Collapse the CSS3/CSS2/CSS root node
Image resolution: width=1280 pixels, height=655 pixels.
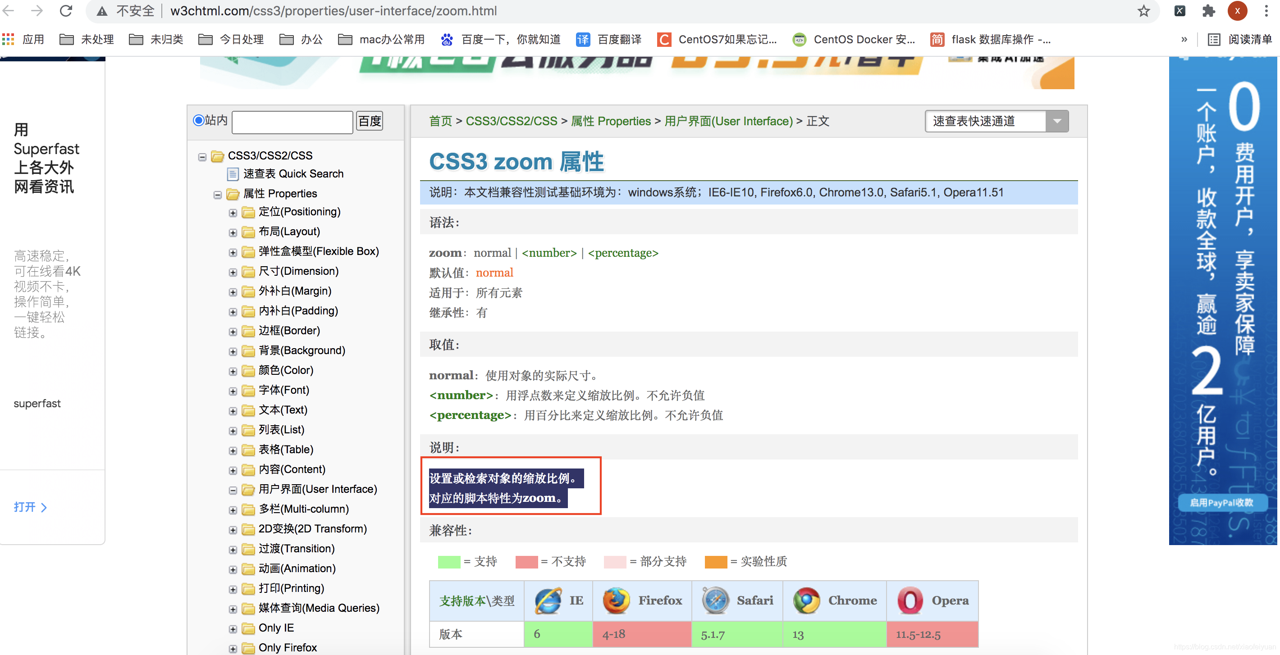(202, 157)
